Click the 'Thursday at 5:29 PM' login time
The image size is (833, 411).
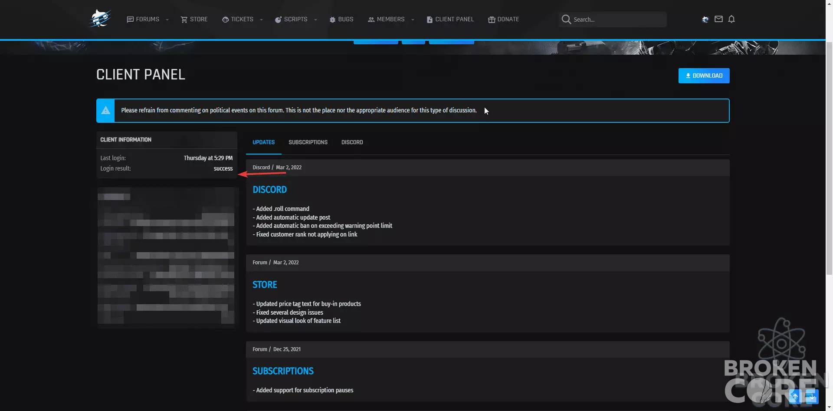208,158
